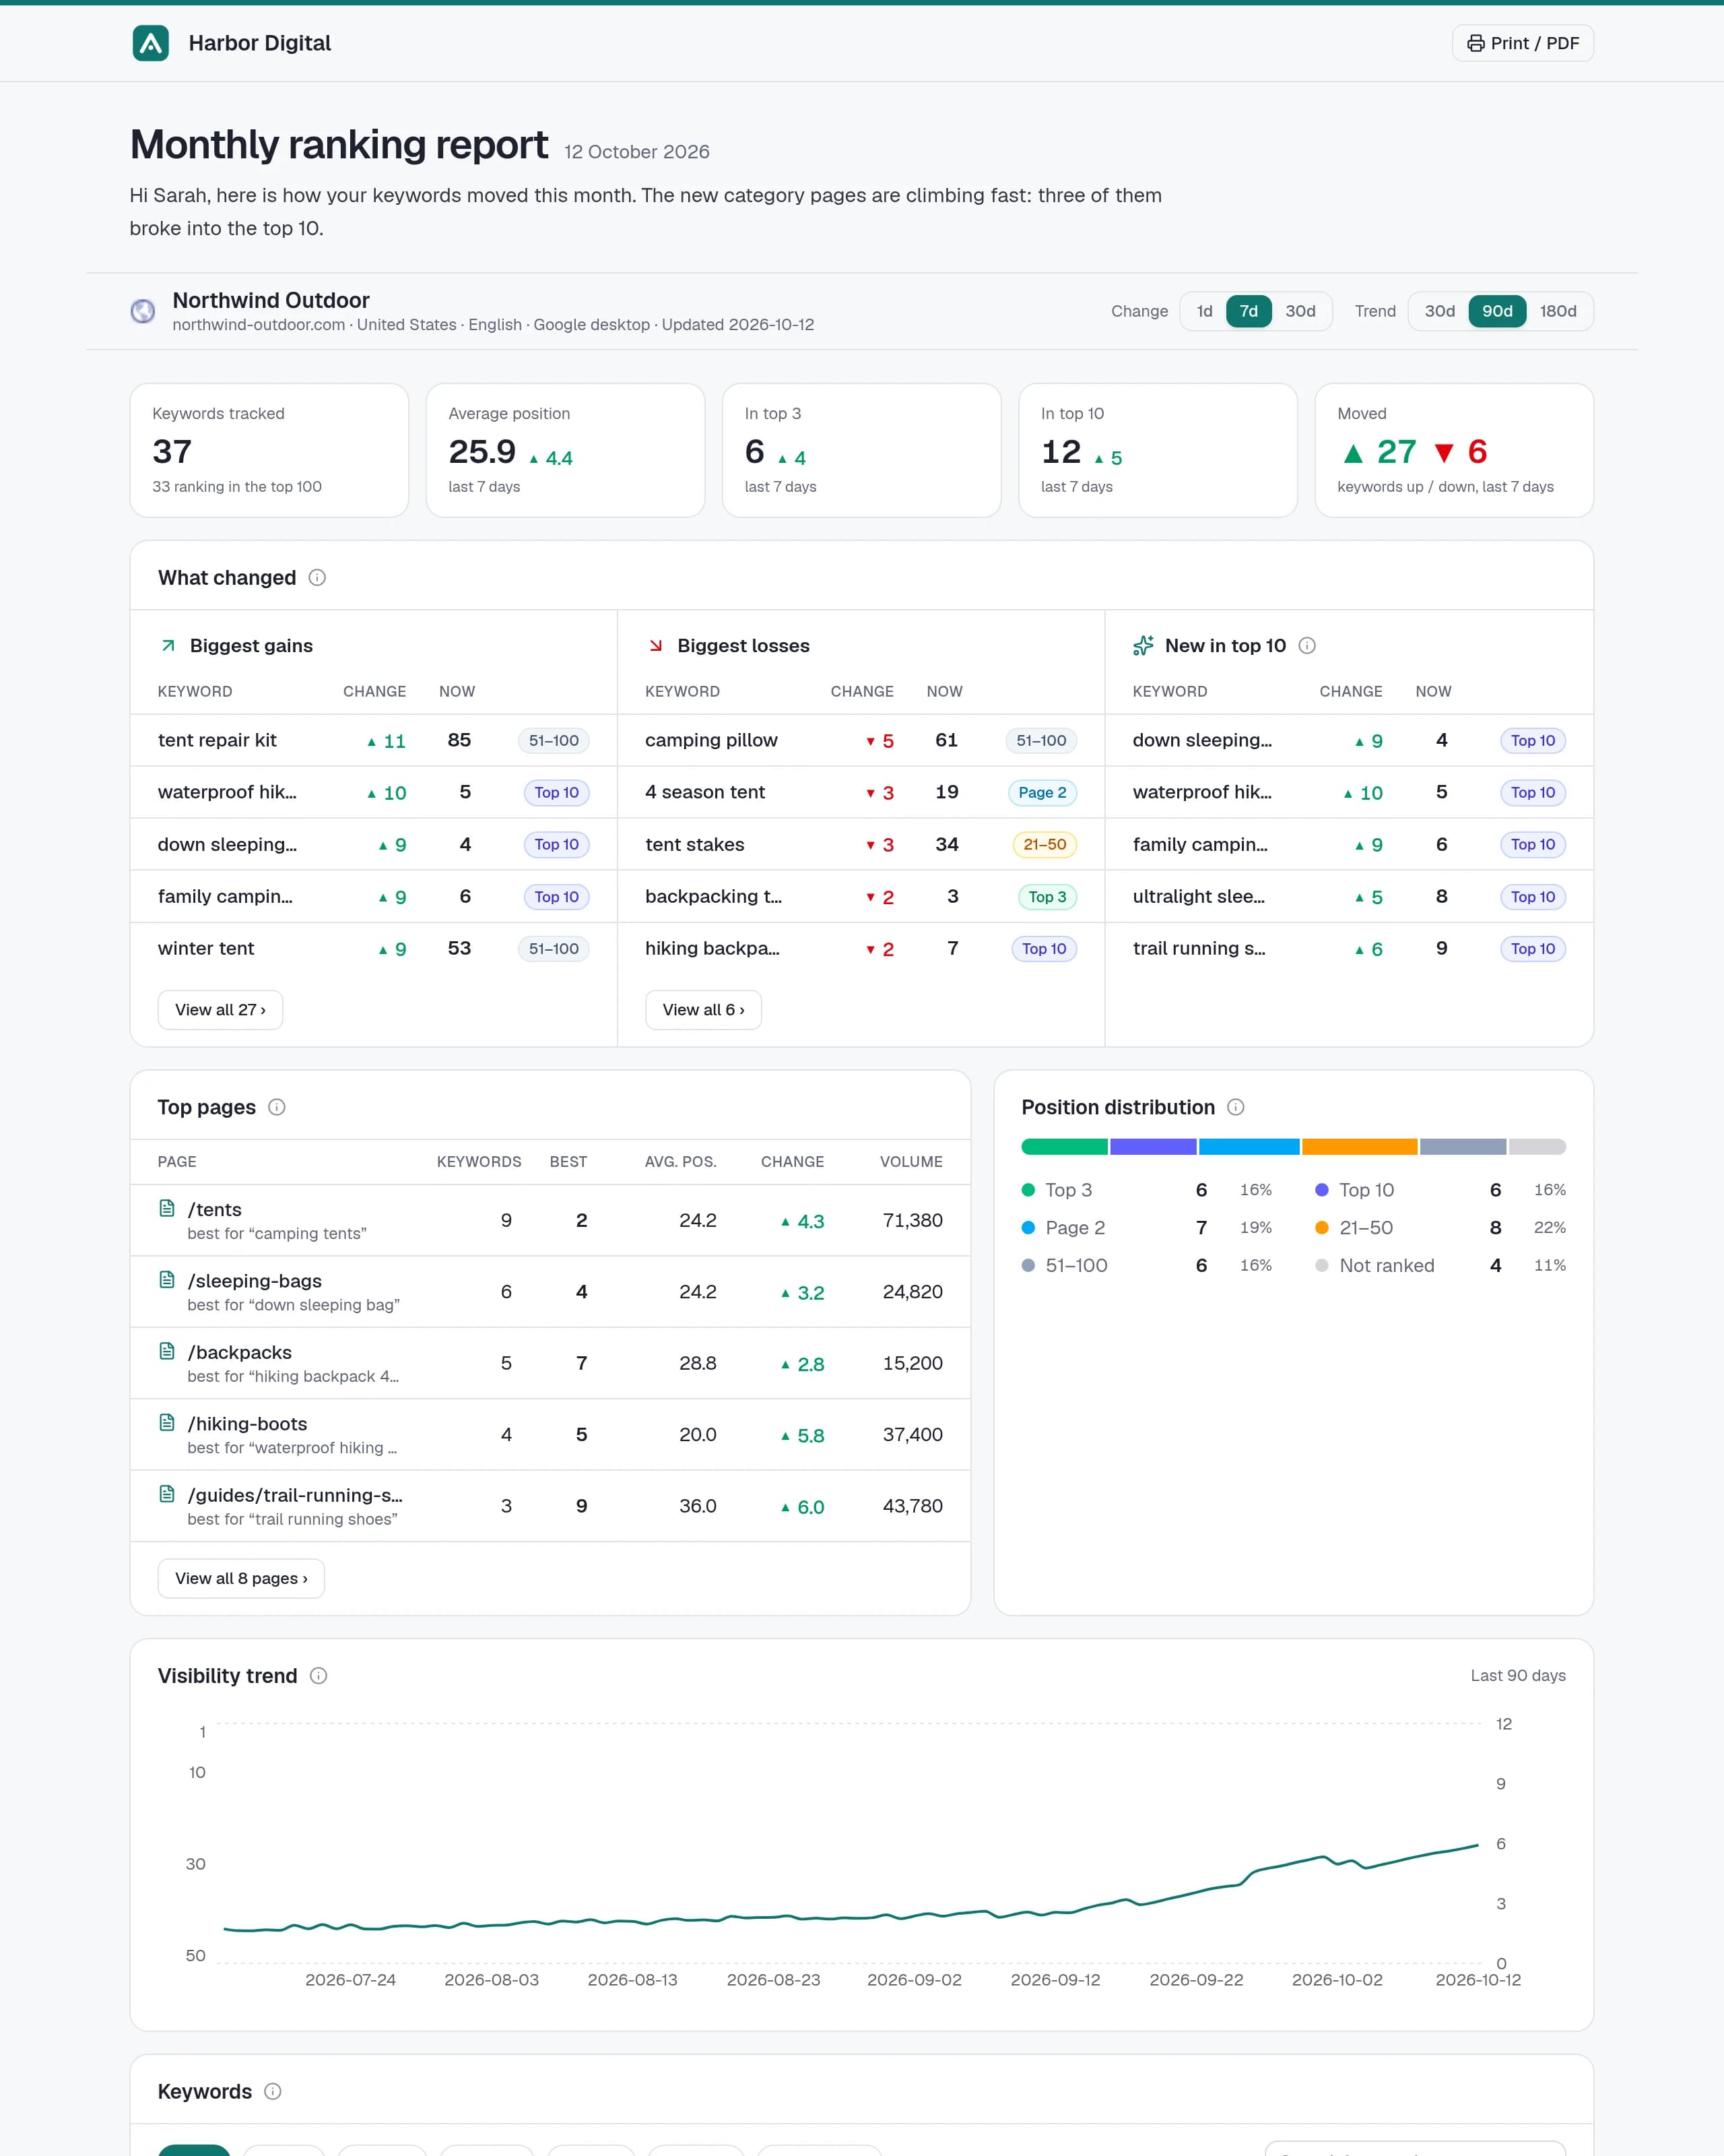Viewport: 1724px width, 2156px height.
Task: Click the New in top 10 sparkle icon
Action: click(x=1143, y=646)
